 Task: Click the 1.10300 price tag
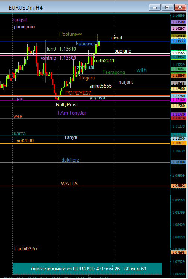tap(178, 162)
